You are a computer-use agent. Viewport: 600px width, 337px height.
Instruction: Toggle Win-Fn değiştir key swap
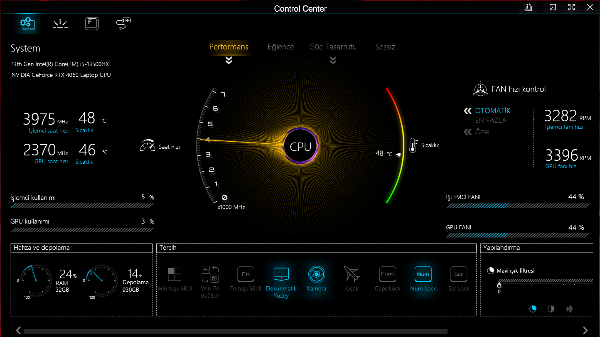point(210,282)
